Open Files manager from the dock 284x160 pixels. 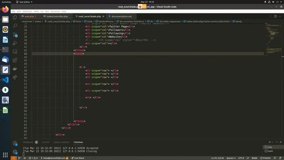coord(5,20)
